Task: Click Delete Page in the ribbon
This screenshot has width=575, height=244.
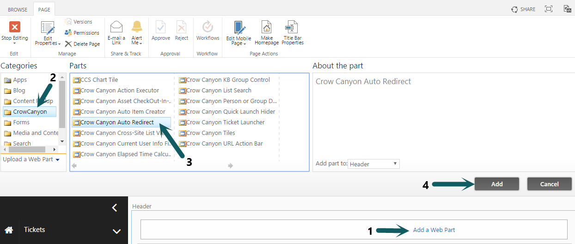Action: coord(82,44)
